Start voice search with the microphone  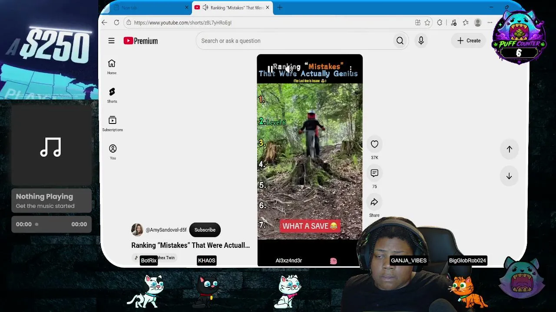(421, 41)
